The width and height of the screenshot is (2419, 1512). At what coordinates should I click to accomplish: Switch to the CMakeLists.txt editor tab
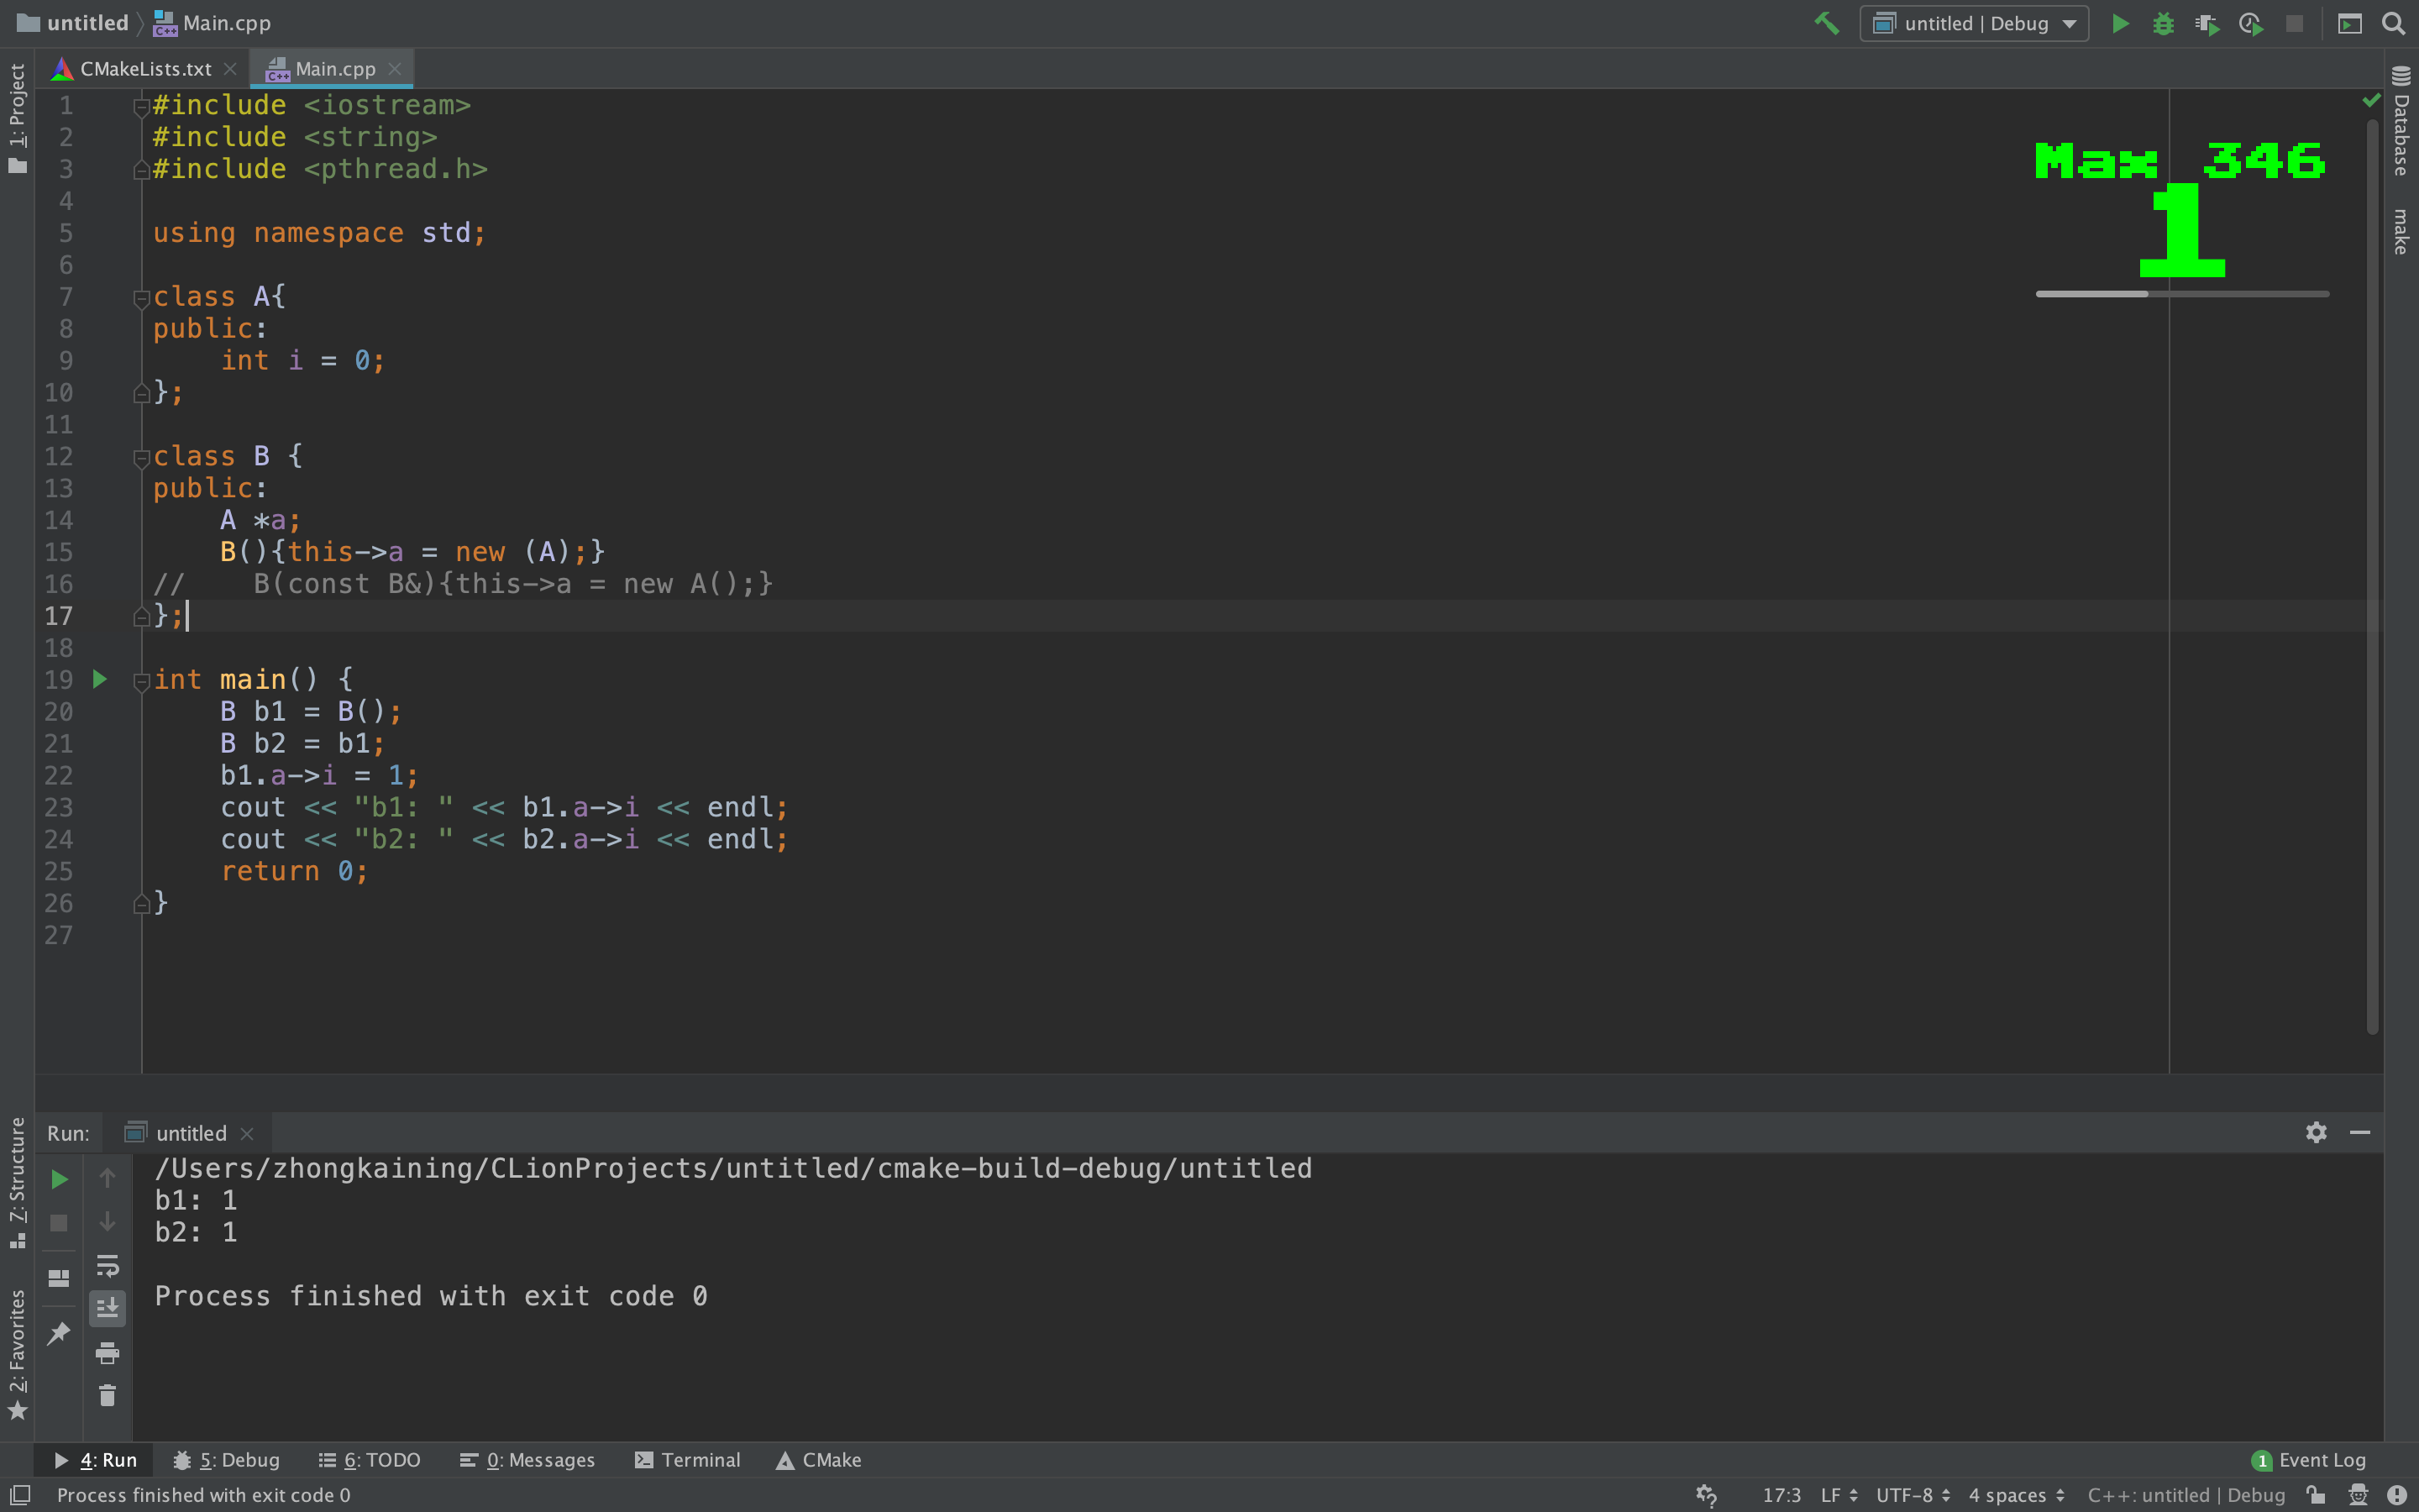(x=145, y=69)
